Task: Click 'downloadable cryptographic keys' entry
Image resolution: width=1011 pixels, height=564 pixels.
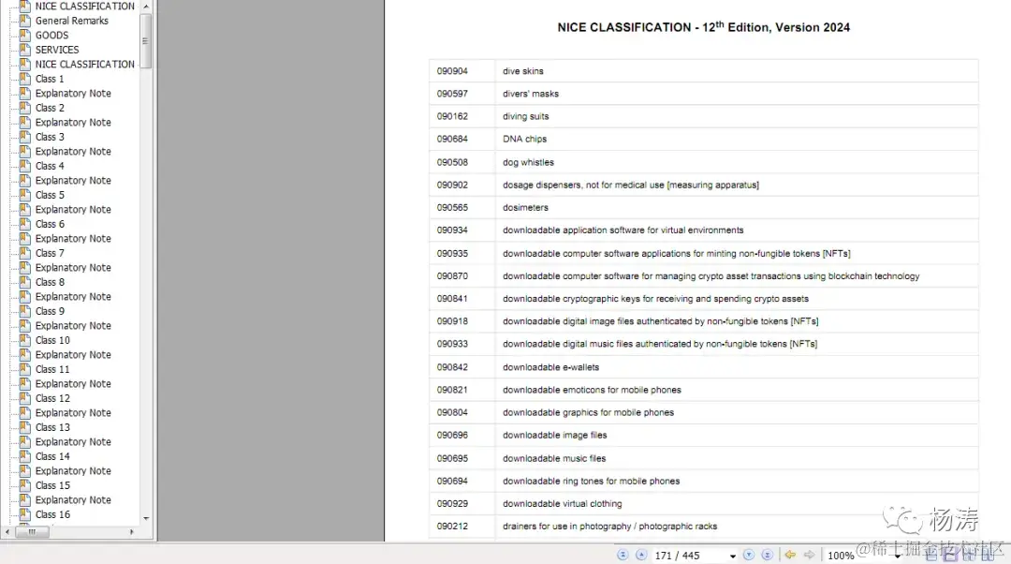Action: coord(655,298)
